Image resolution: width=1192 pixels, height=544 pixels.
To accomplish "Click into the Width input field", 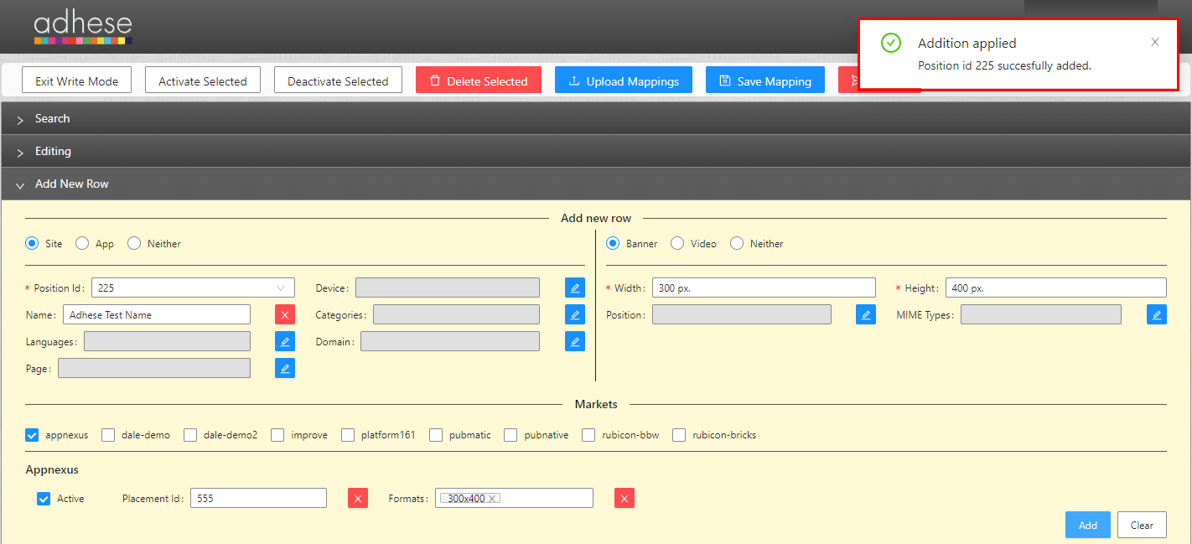I will click(x=763, y=288).
